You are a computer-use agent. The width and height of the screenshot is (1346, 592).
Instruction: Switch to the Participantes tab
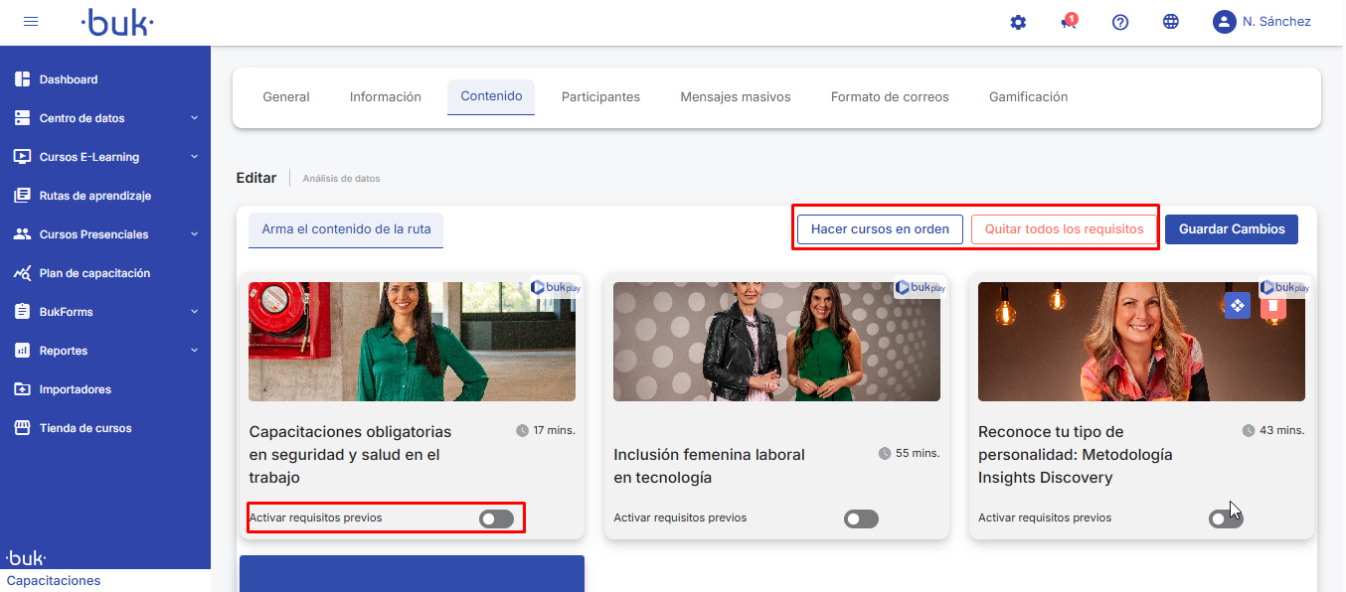(x=600, y=97)
